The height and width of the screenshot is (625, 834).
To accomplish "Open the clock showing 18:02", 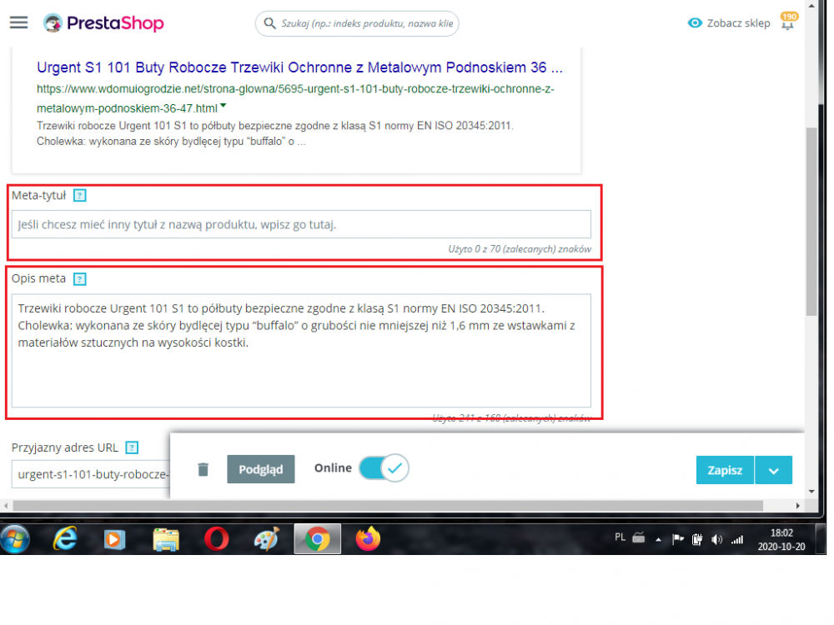I will [781, 539].
